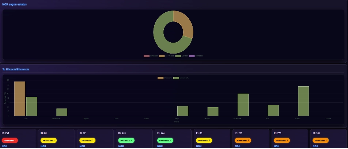Click the 'ID: 62' card title

tap(82, 133)
